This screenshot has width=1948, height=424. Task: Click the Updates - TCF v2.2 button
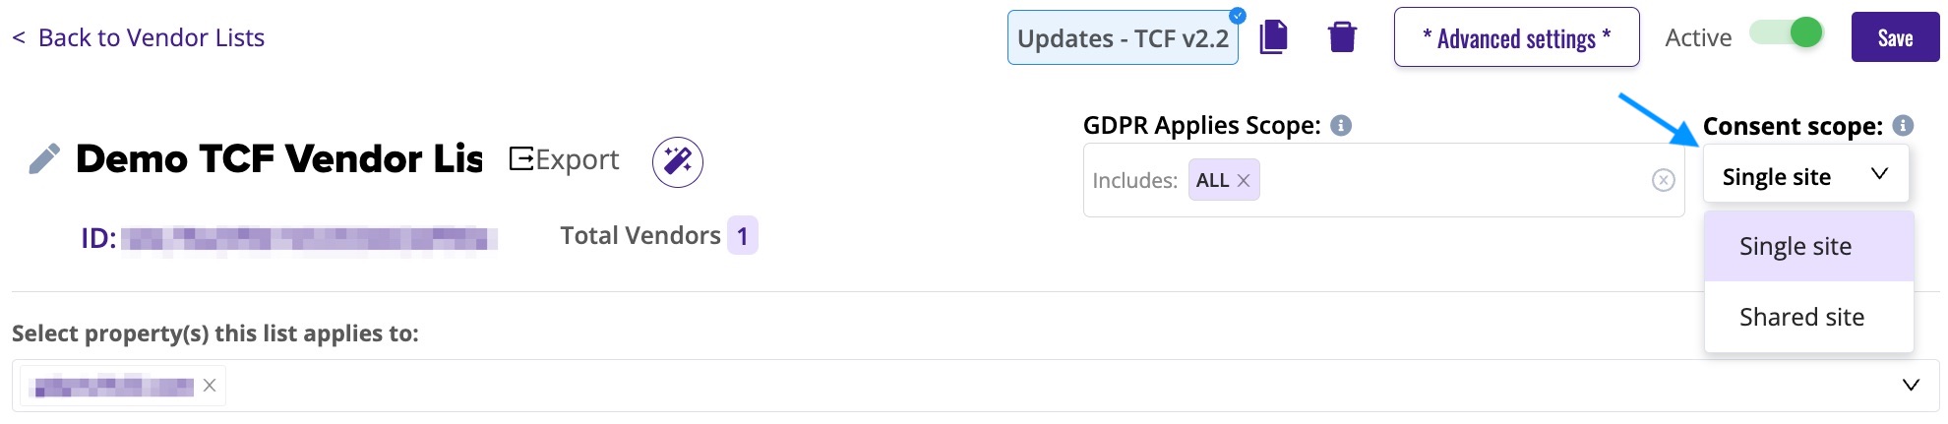[1123, 37]
